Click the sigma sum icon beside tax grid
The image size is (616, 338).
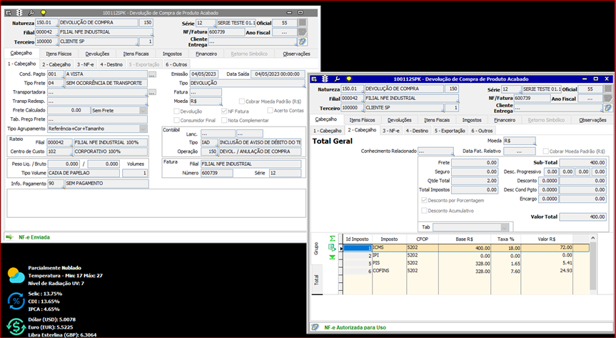(331, 237)
